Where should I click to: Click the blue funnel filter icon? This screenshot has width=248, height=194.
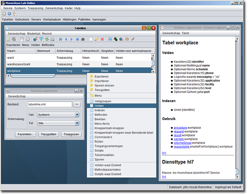tap(41, 39)
